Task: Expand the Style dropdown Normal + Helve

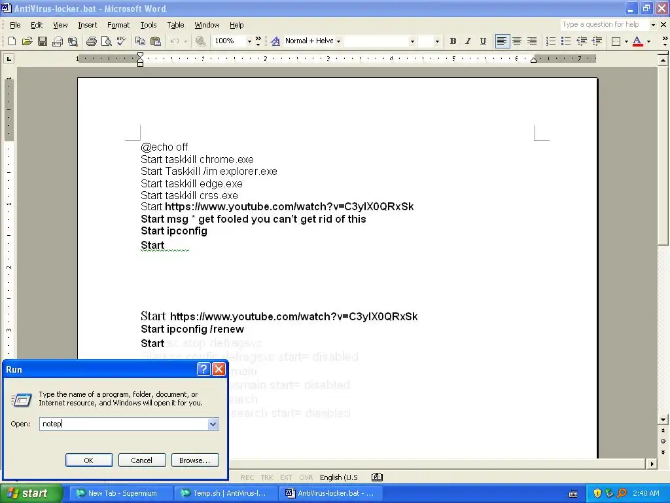Action: pos(338,41)
